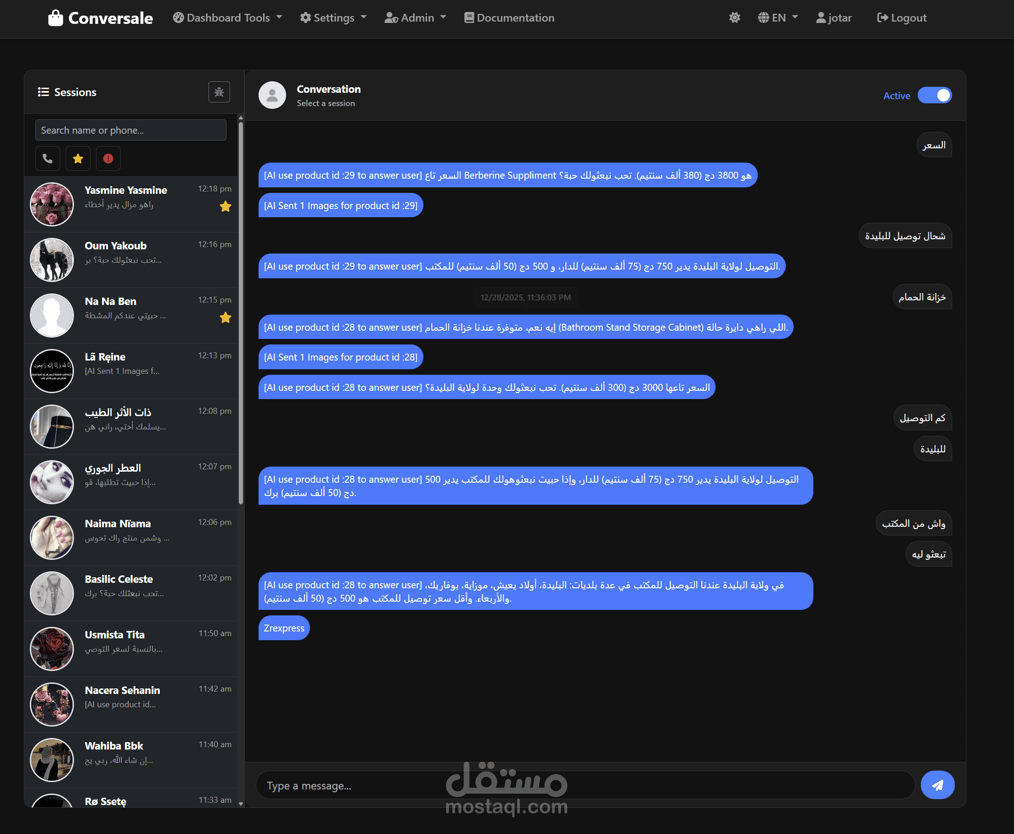Screen dimensions: 1014x834
Task: Click conversation header avatar icon
Action: click(x=272, y=95)
